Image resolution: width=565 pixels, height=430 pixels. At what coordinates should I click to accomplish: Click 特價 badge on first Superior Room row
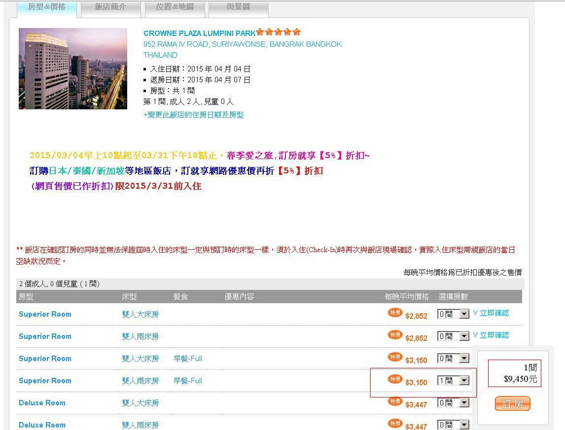395,313
